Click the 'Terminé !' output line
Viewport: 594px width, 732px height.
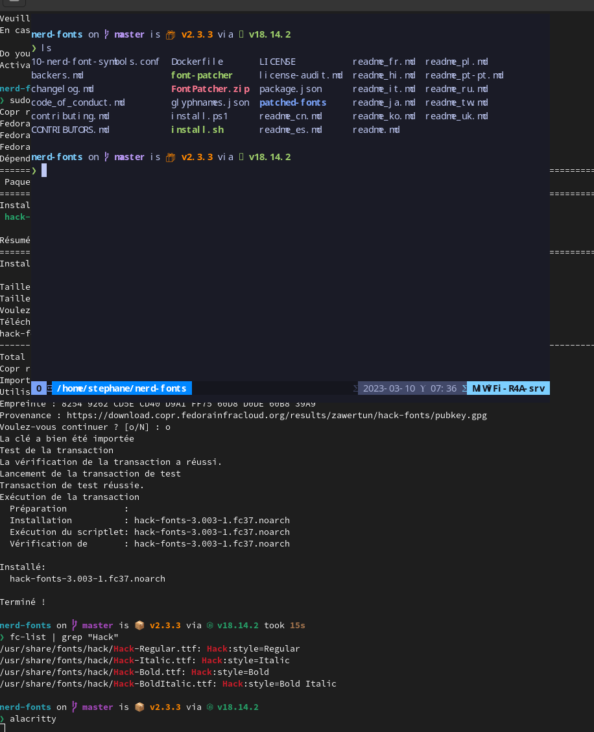pyautogui.click(x=23, y=602)
